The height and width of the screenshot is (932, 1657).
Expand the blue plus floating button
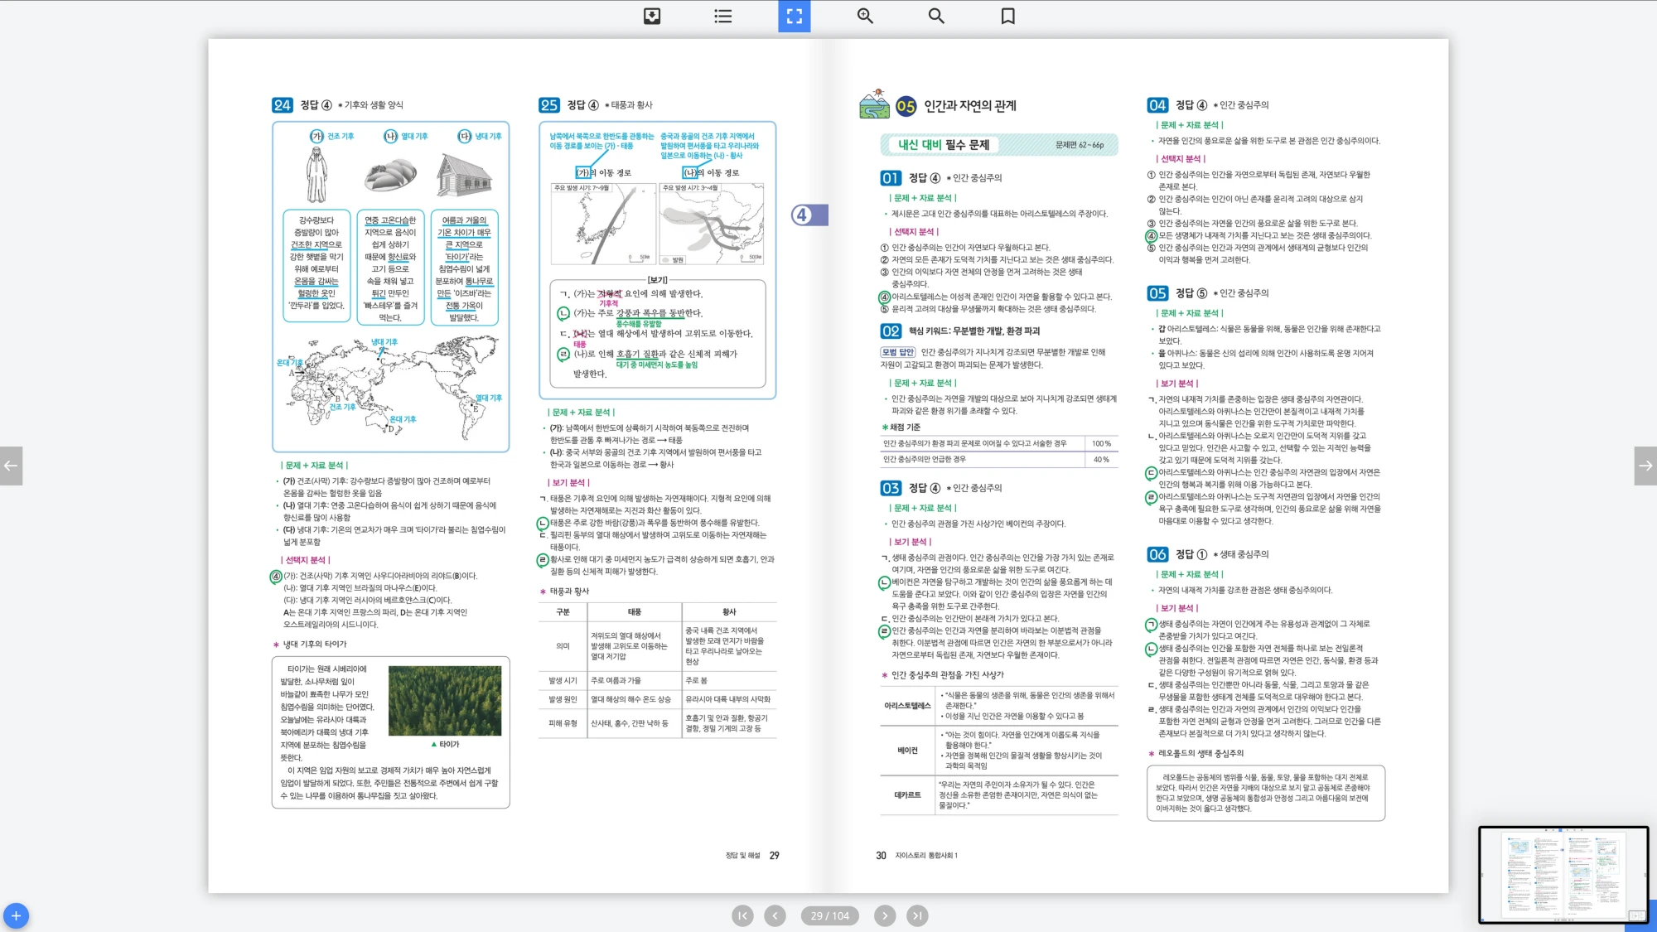coord(16,915)
